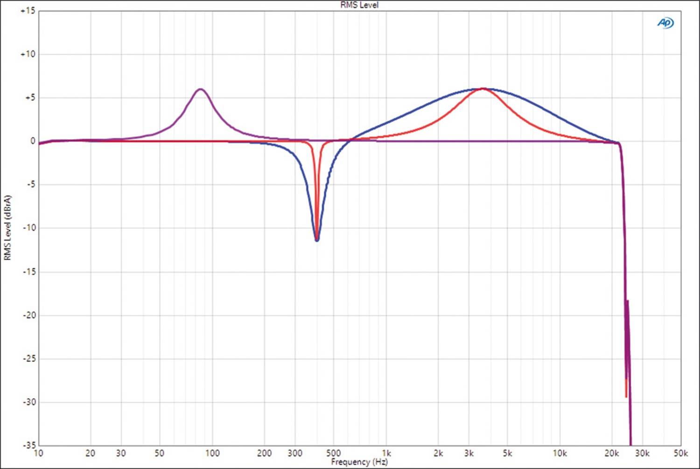Click the 500 frequency axis label
The height and width of the screenshot is (469, 700).
click(333, 453)
